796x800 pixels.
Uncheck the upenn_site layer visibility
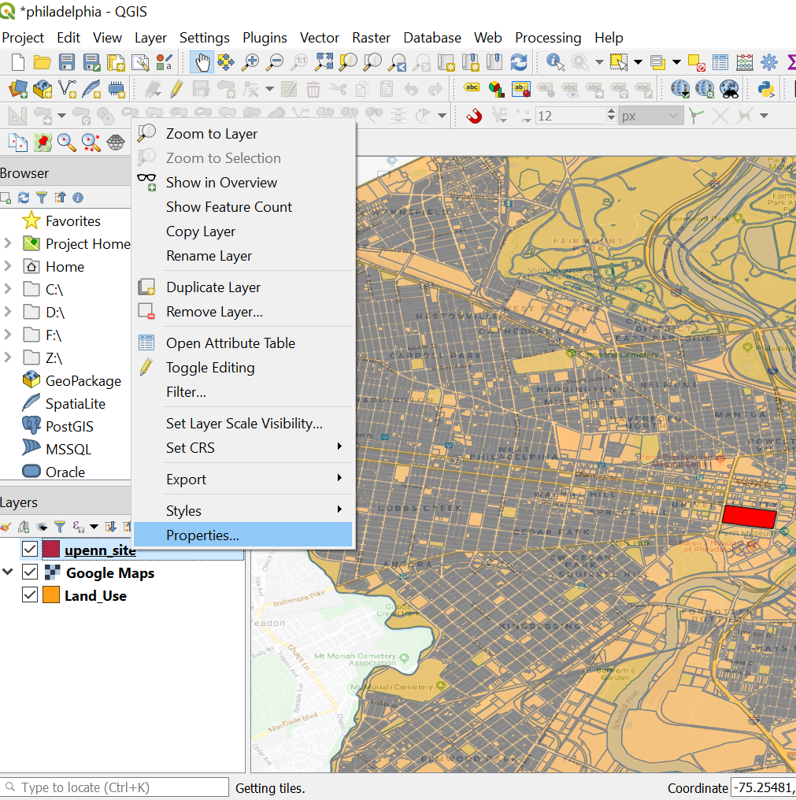click(x=30, y=549)
